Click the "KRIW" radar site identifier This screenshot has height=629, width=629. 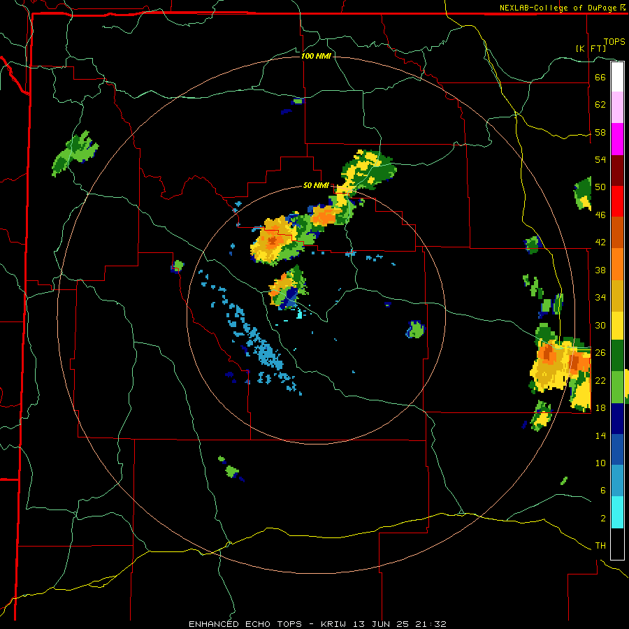click(x=333, y=624)
